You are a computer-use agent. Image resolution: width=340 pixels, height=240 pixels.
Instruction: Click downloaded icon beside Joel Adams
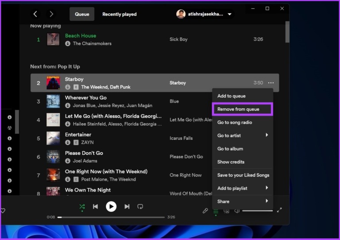click(68, 161)
